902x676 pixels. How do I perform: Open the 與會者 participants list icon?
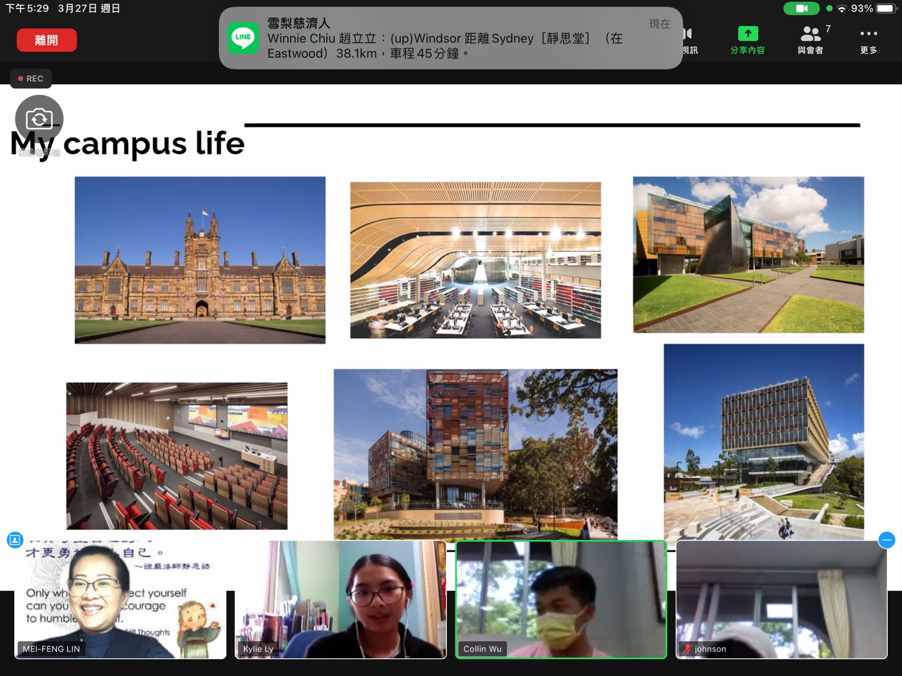point(810,34)
